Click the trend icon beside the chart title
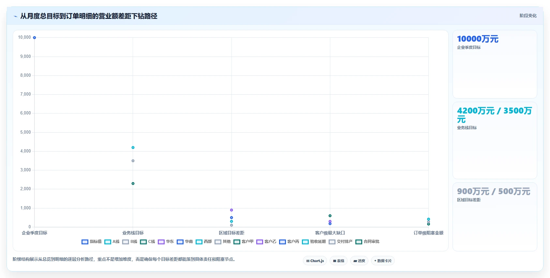This screenshot has height=278, width=550. coord(15,16)
